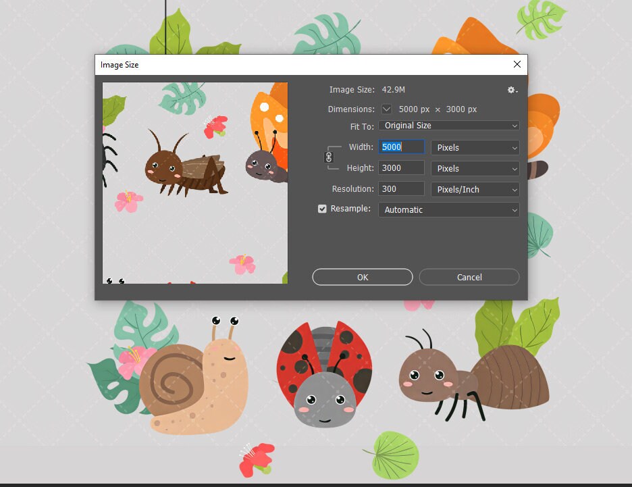This screenshot has width=632, height=487.
Task: Open the Resolution Pixels/Inch dropdown
Action: tap(475, 189)
